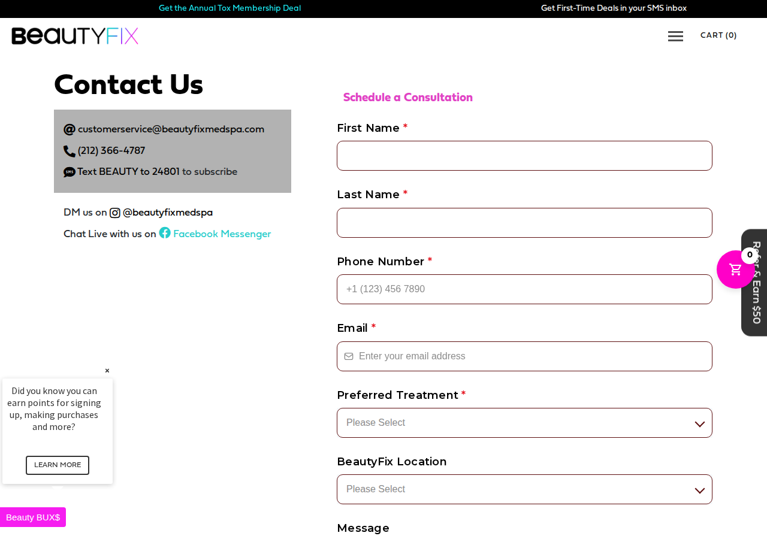Open Facebook Messenger chat link
The image size is (767, 539).
click(x=222, y=234)
